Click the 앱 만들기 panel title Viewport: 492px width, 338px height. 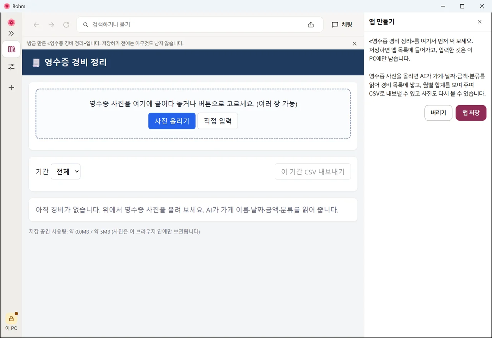click(x=382, y=22)
